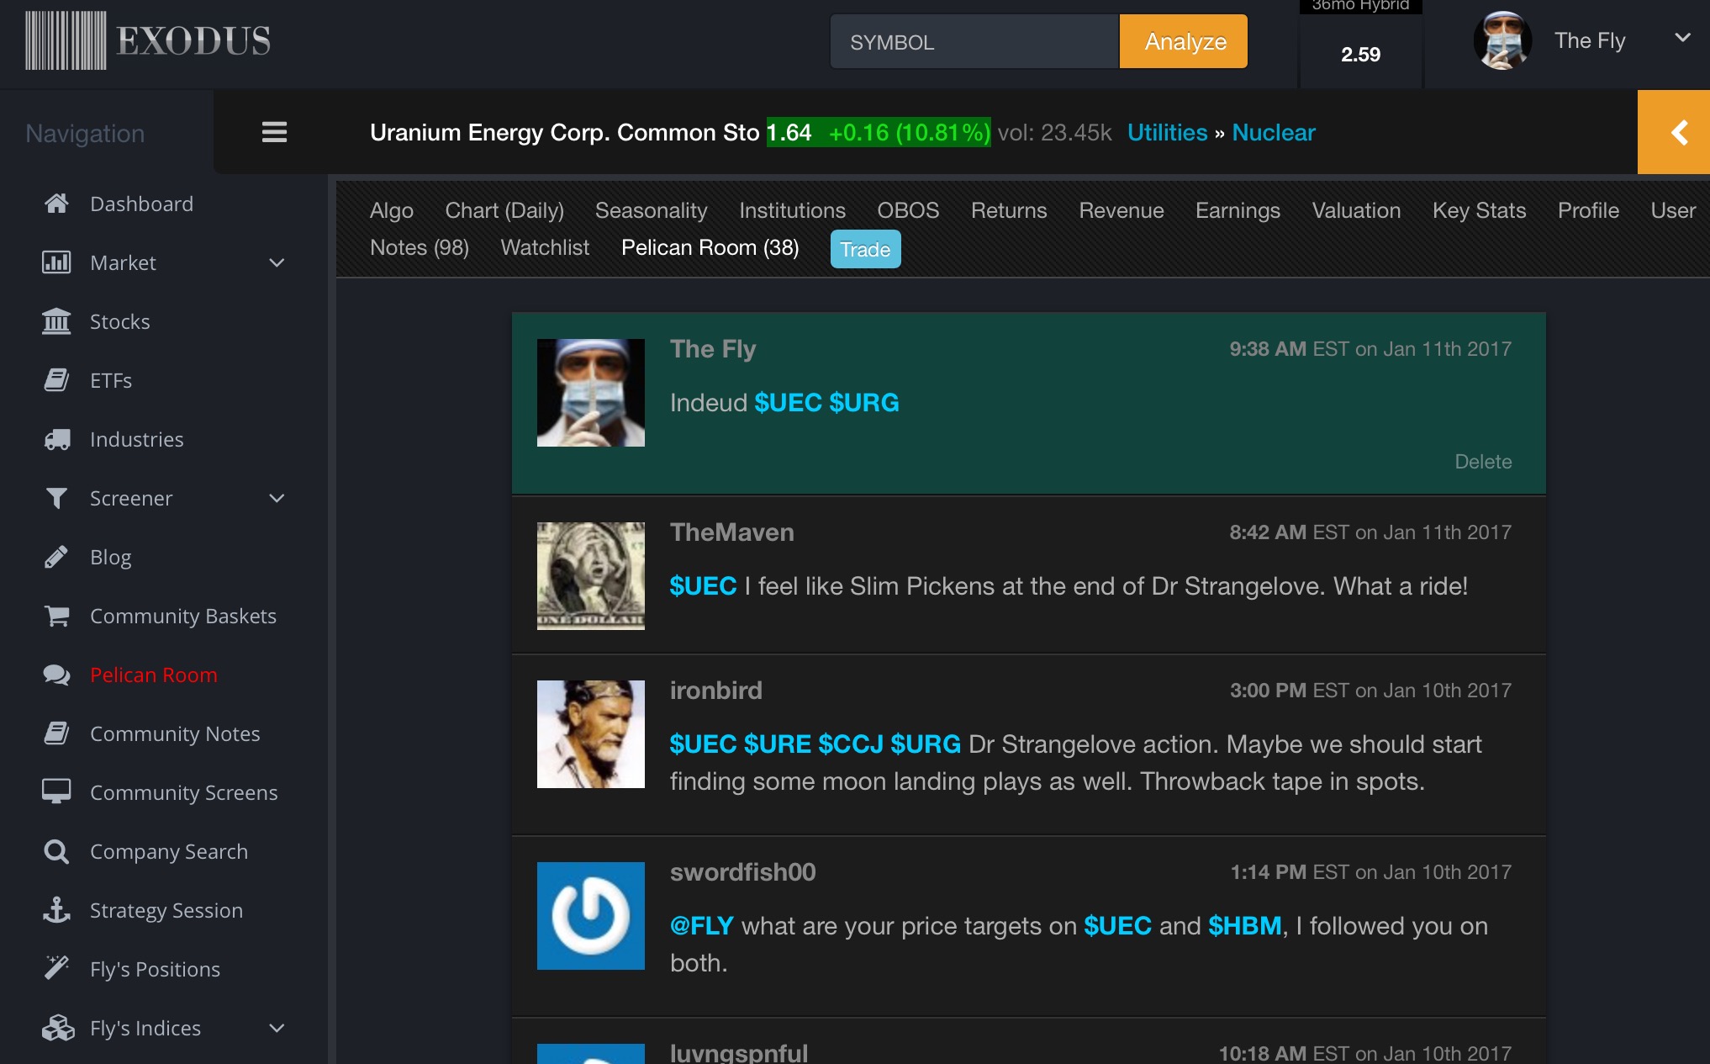
Task: Click the Strategy Session anchor icon
Action: point(56,910)
